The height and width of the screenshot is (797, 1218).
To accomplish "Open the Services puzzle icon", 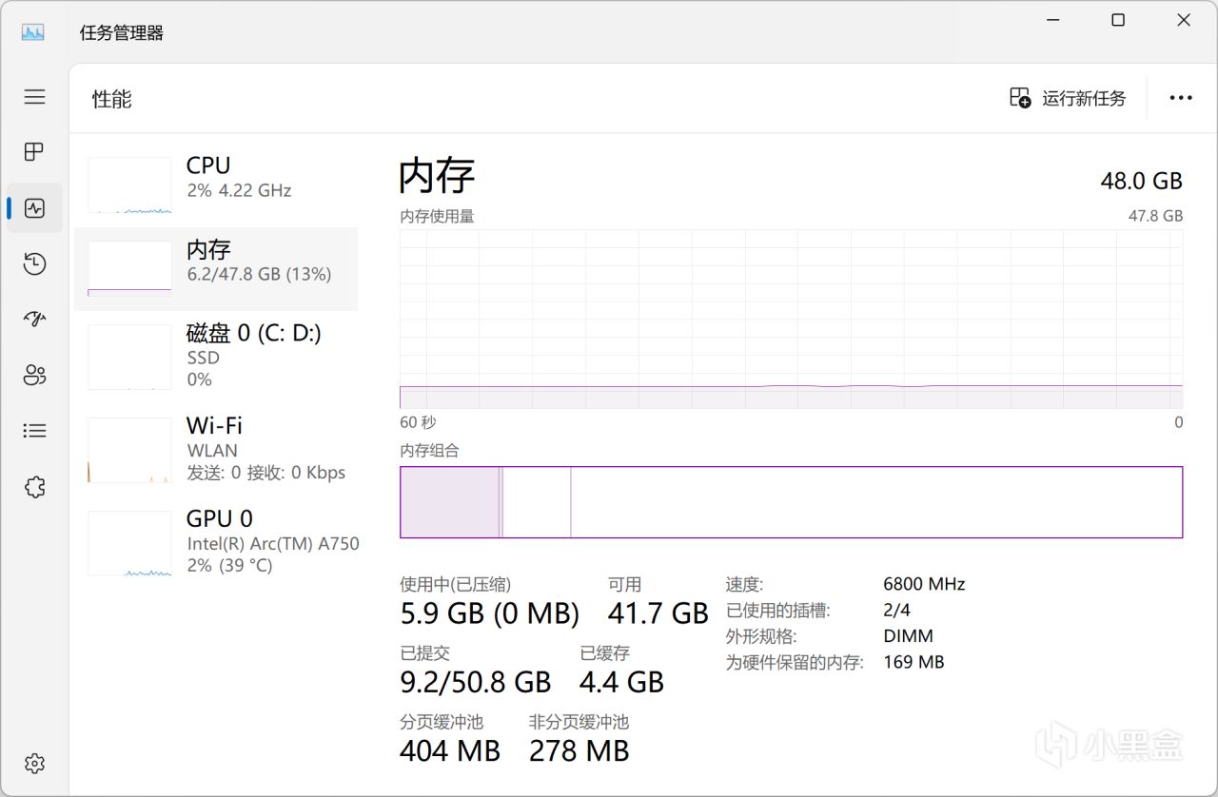I will 35,488.
